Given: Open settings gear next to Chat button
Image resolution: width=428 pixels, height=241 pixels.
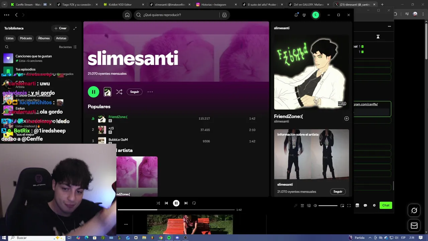Looking at the screenshot, I should [x=374, y=205].
